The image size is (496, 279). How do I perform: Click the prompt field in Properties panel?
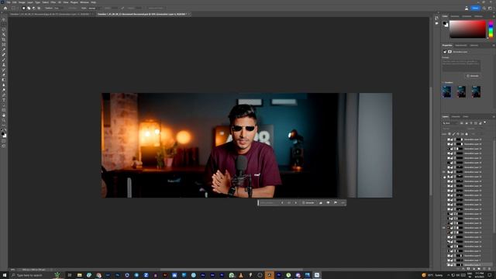point(461,65)
